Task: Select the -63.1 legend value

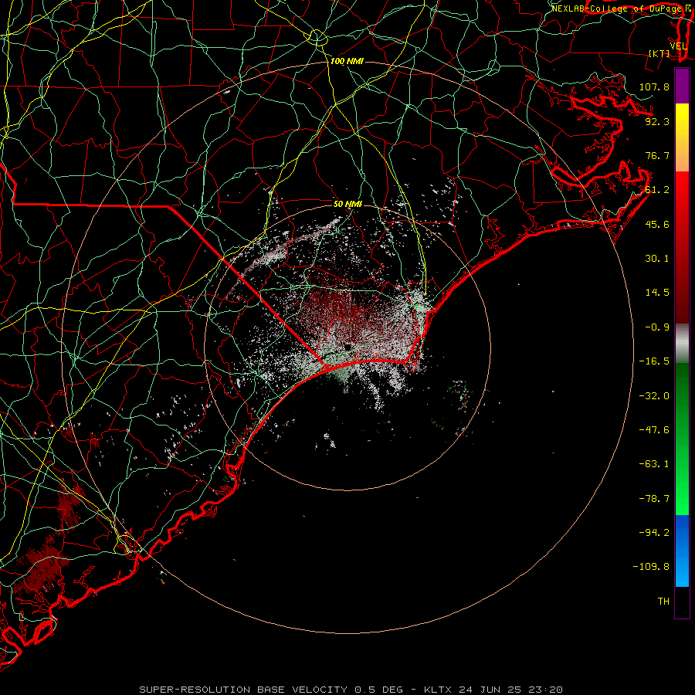Action: pos(654,464)
